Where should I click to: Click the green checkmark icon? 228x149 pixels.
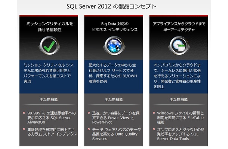[x=49, y=46]
